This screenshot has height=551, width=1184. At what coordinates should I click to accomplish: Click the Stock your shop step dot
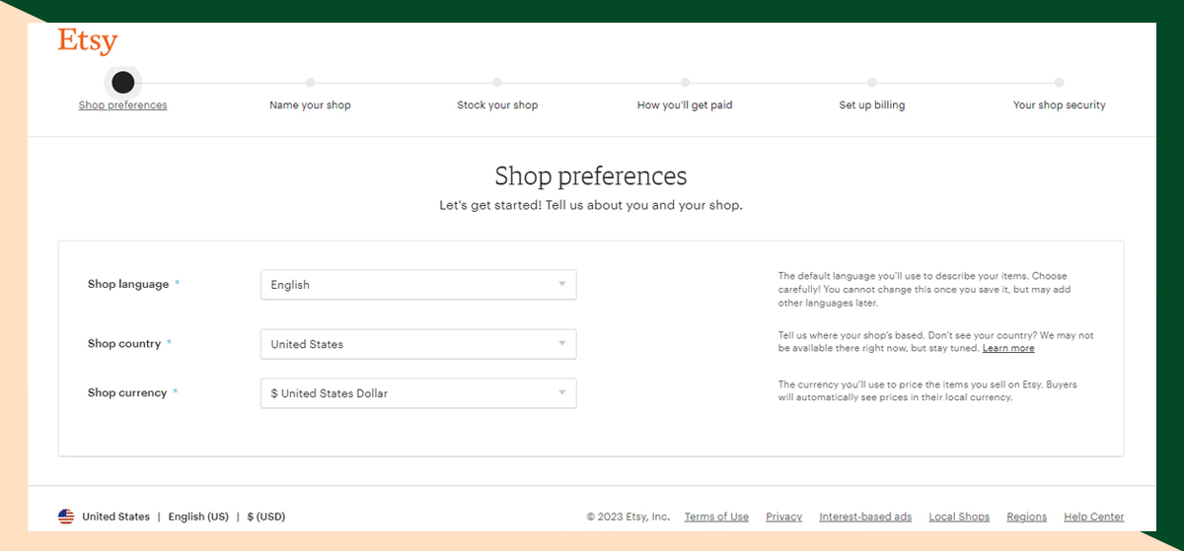tap(497, 83)
